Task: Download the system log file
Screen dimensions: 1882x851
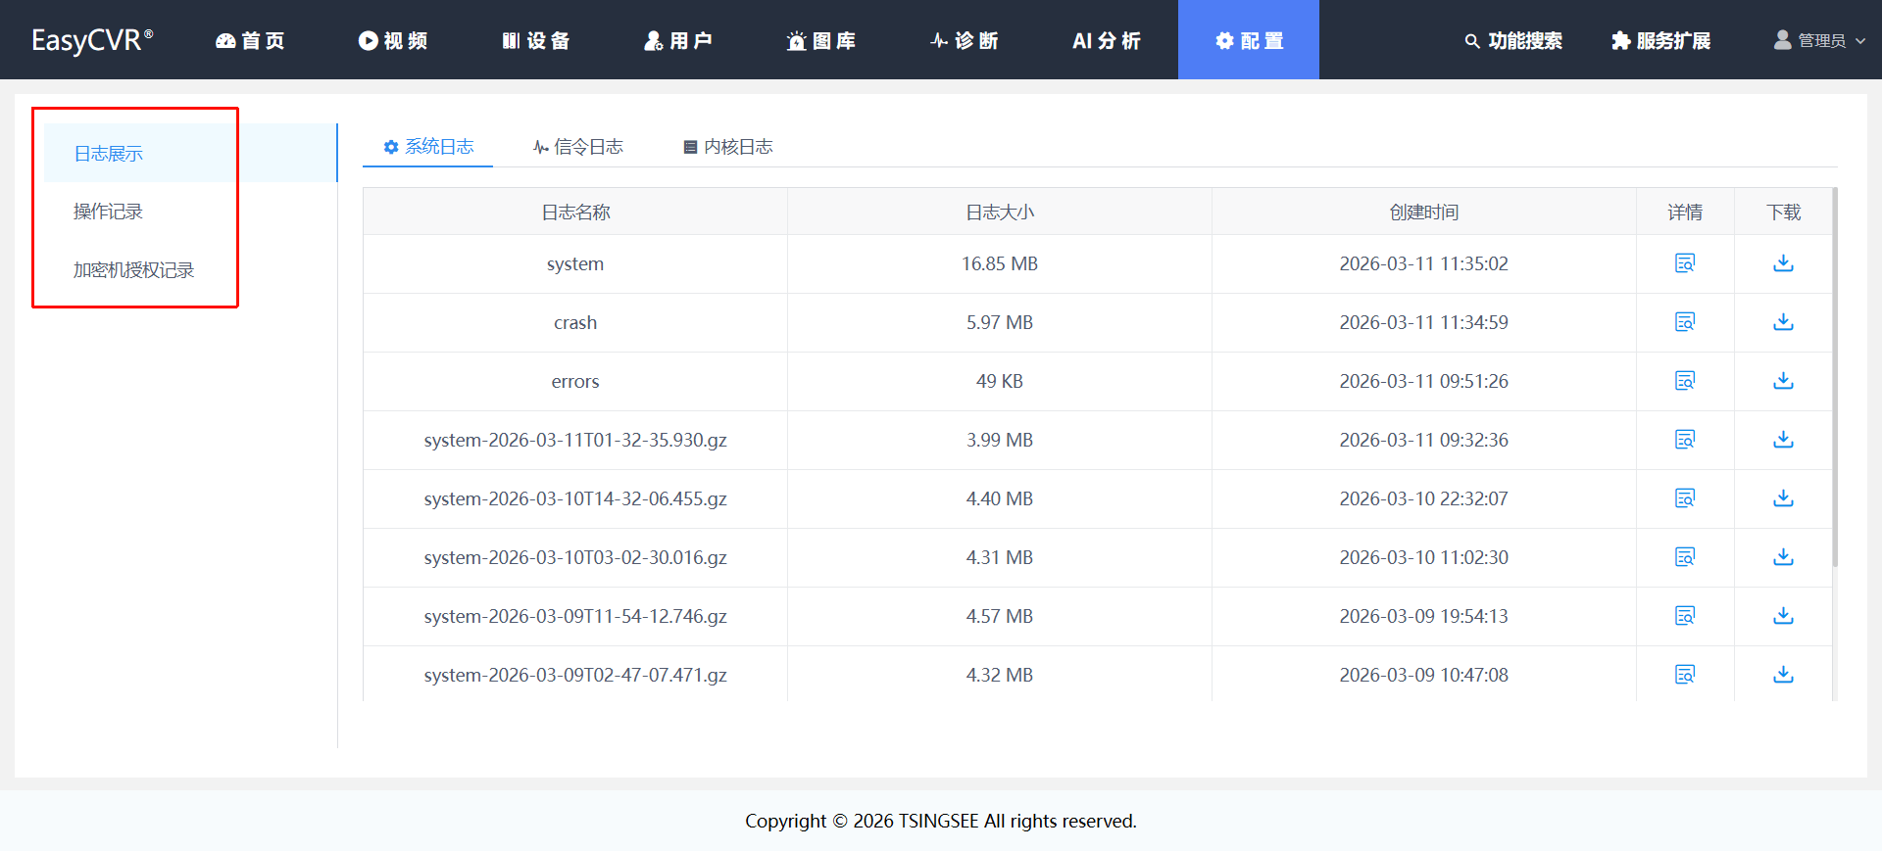Action: tap(1783, 263)
